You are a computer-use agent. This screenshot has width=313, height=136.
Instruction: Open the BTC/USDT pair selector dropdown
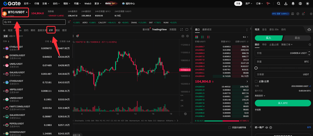click(15, 12)
